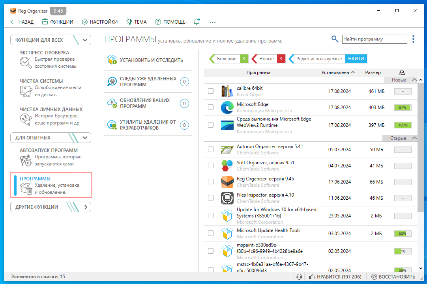Click the notification bell icon
Screen dimensions: 427x284
[197, 22]
